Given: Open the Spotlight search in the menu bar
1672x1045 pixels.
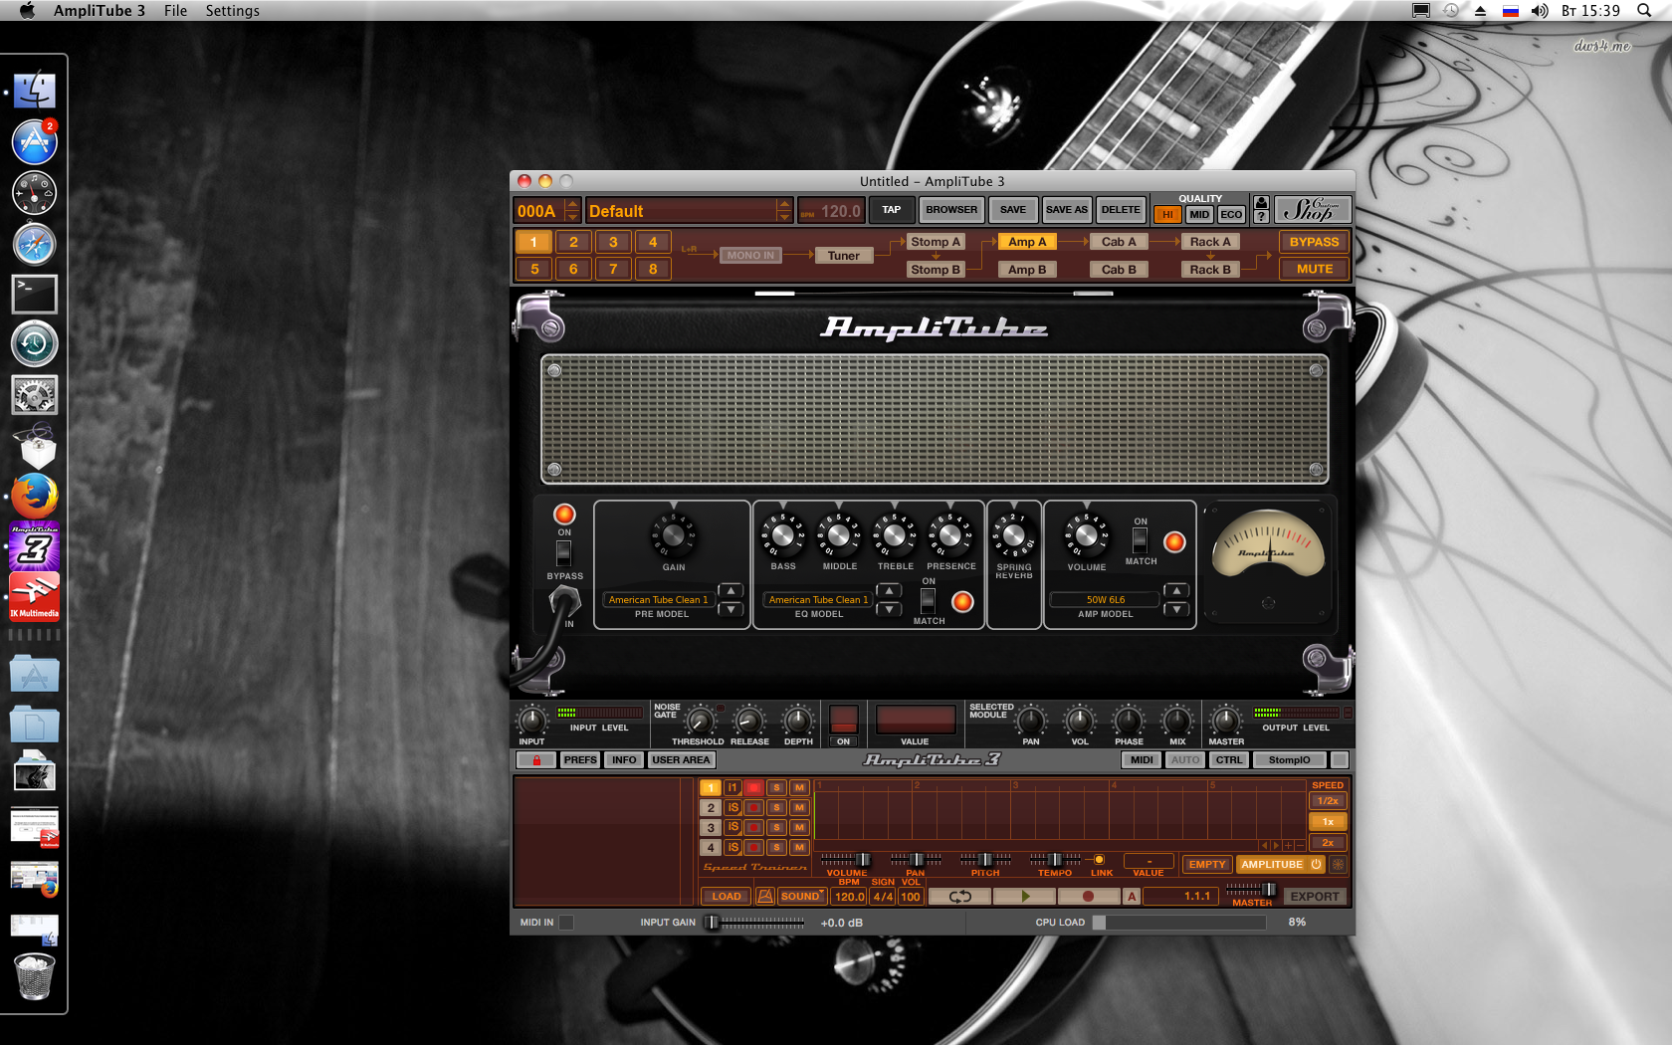Looking at the screenshot, I should tap(1643, 10).
